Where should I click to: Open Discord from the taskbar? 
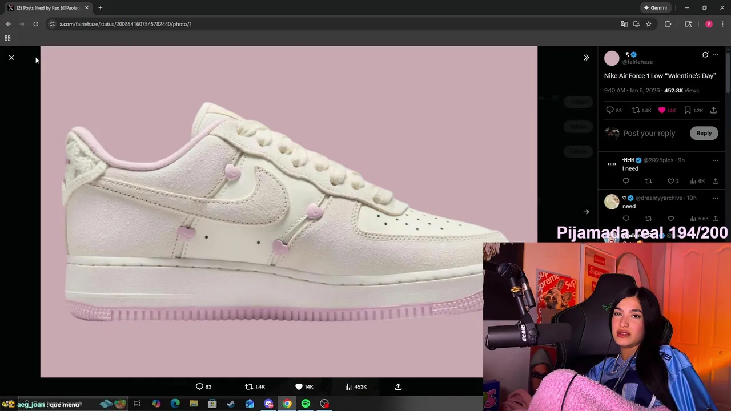(268, 404)
